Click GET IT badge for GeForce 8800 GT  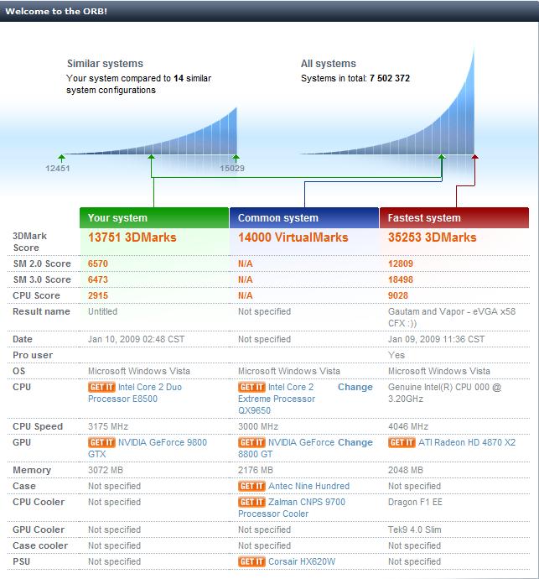tap(251, 442)
